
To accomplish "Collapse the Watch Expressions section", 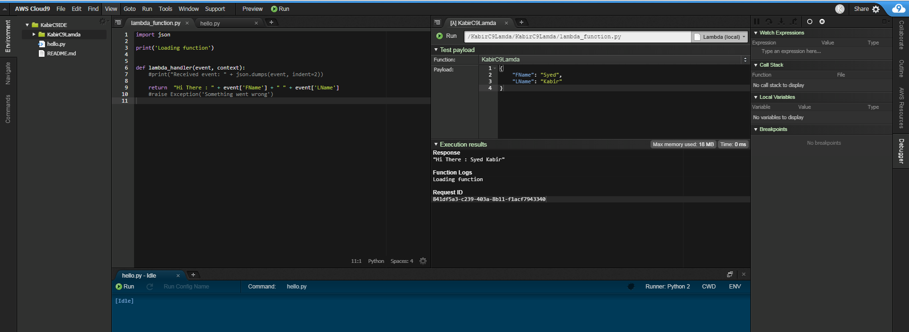I will (756, 33).
